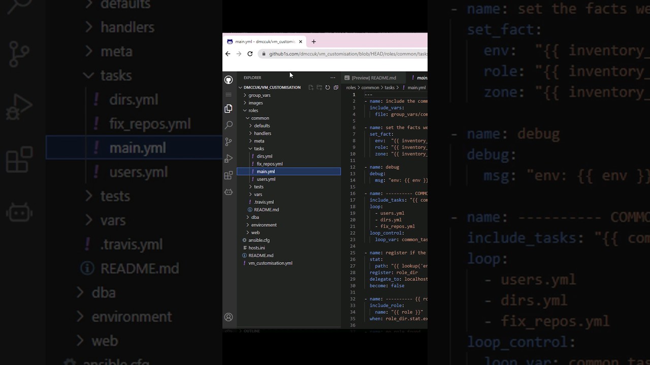Open the Search view in the activity bar
650x365 pixels.
[229, 125]
